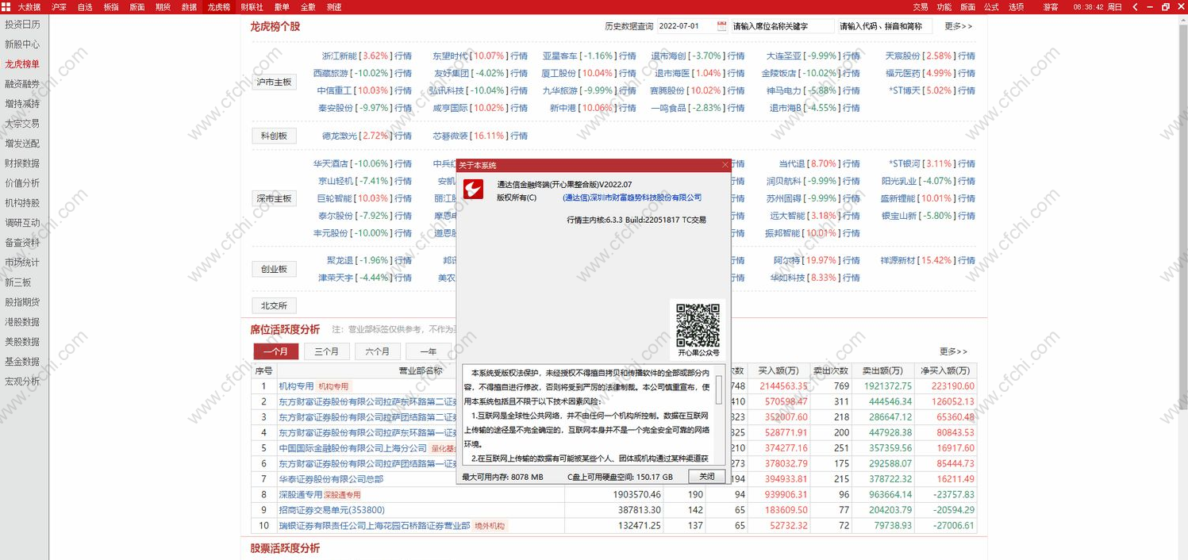
Task: Select 港股数据 in the left sidebar
Action: point(22,322)
